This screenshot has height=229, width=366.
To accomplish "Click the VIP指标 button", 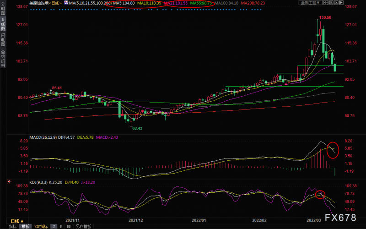I will 40,226.
